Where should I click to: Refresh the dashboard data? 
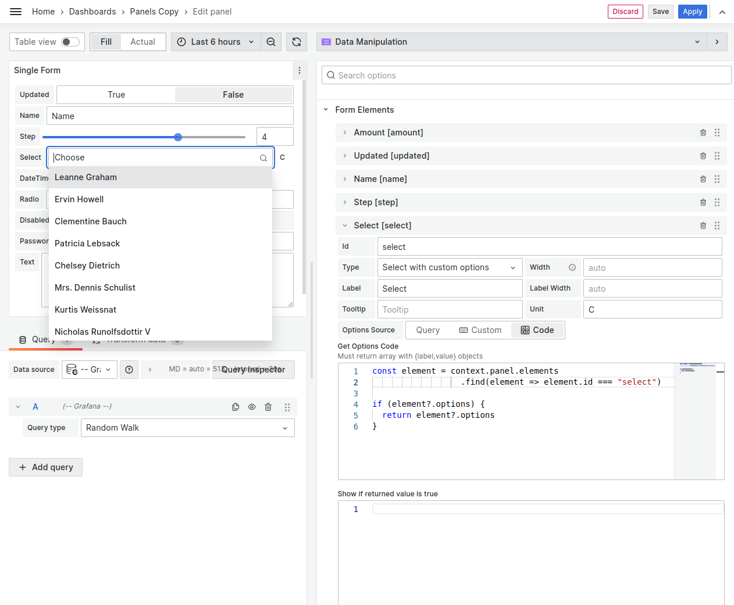pyautogui.click(x=297, y=41)
